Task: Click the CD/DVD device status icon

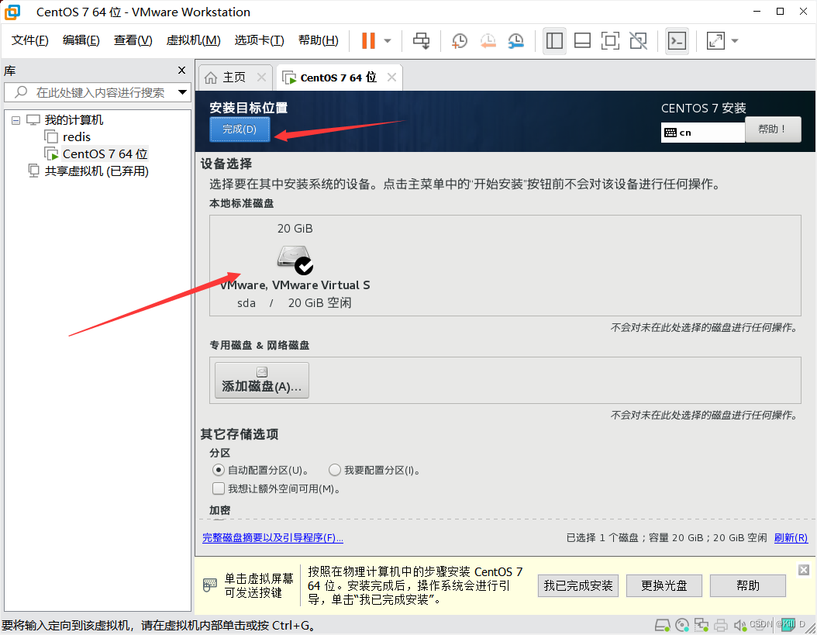Action: pyautogui.click(x=683, y=624)
